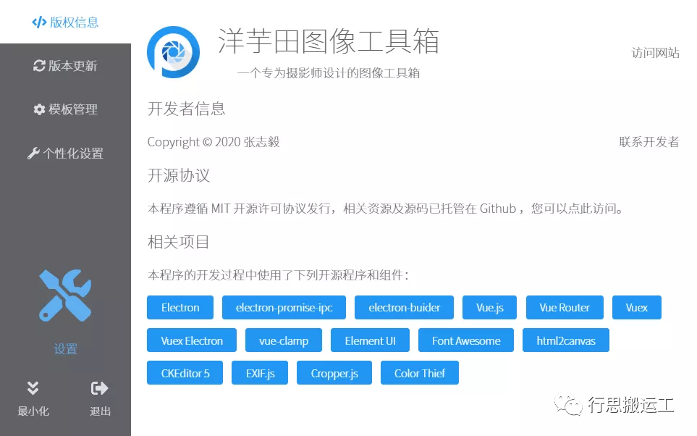Click the Electron project button
This screenshot has height=436, width=697.
pos(180,307)
